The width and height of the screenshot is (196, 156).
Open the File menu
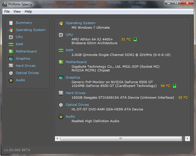7,11
